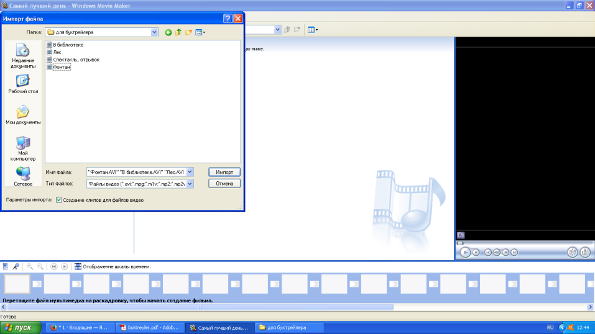Click the Forward button in preview monitor
This screenshot has width=595, height=334.
coord(514,253)
